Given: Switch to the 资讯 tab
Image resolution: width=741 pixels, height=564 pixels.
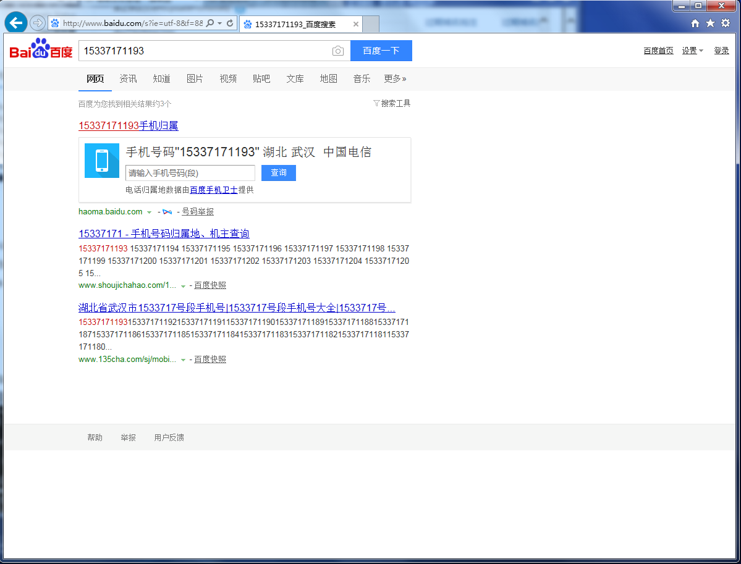Looking at the screenshot, I should [x=128, y=79].
